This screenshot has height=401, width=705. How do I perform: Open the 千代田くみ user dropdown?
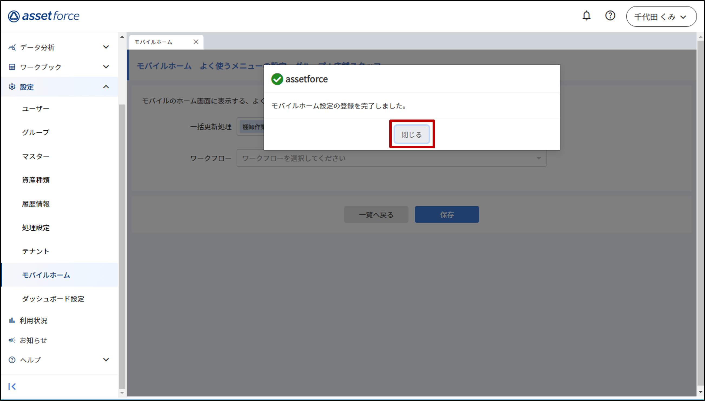[x=661, y=17]
